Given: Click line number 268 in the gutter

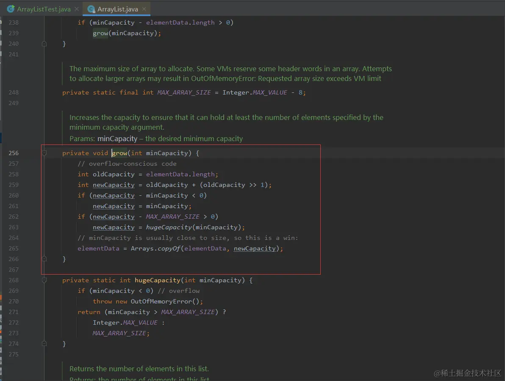Looking at the screenshot, I should (x=14, y=280).
